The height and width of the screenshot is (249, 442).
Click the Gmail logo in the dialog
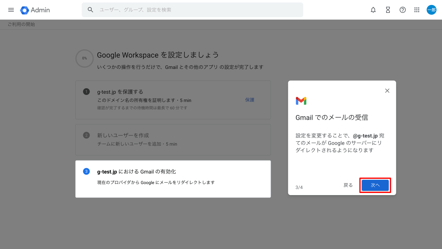tap(301, 101)
